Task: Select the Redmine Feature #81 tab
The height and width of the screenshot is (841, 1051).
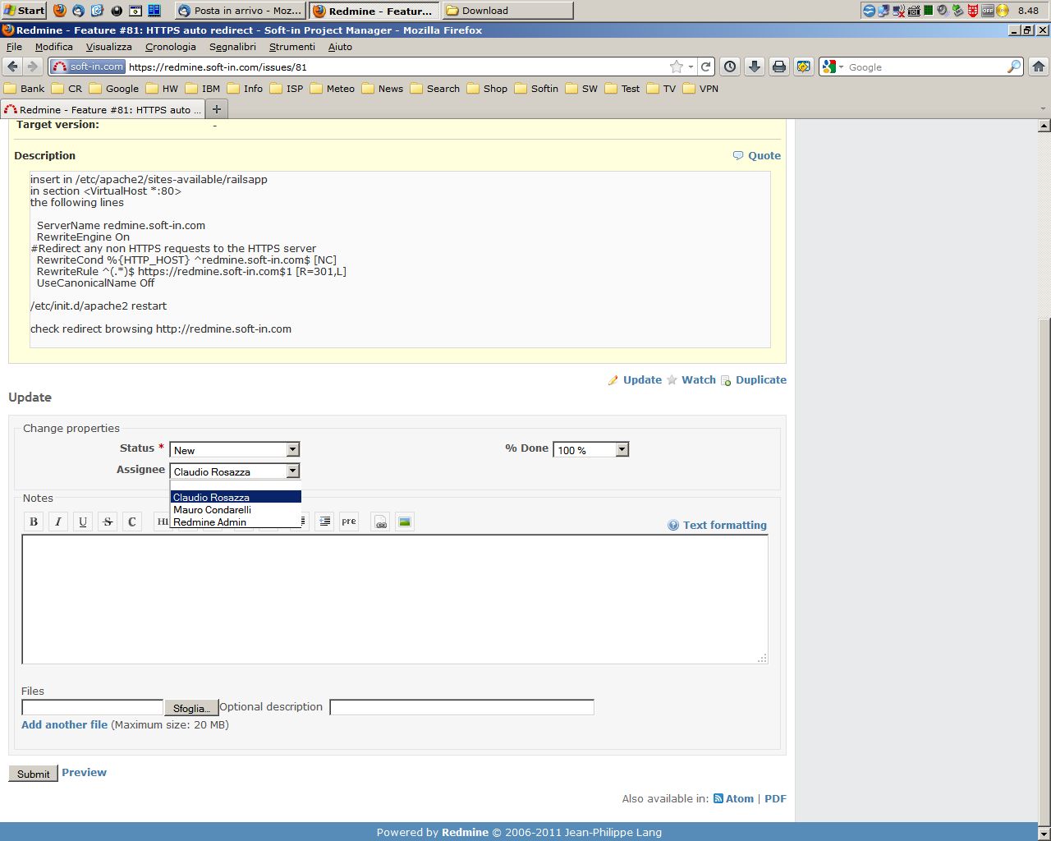Action: 102,109
